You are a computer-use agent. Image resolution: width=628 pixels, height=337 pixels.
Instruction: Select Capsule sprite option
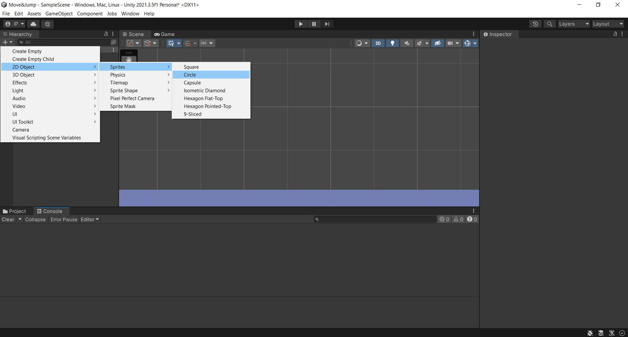click(x=211, y=83)
